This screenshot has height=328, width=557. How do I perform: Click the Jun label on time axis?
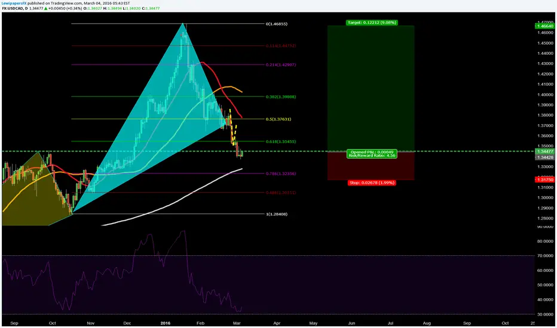[x=351, y=323]
